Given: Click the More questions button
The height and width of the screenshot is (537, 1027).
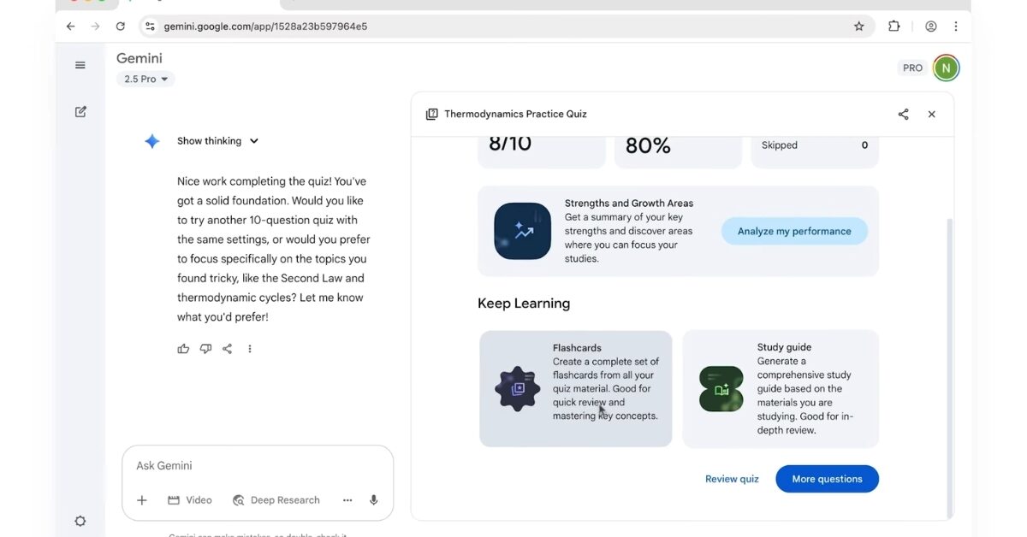Looking at the screenshot, I should (827, 479).
